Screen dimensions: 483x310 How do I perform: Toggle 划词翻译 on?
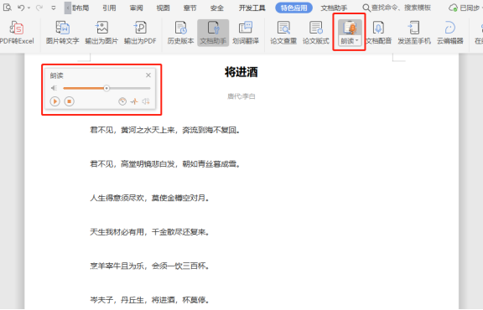(246, 33)
